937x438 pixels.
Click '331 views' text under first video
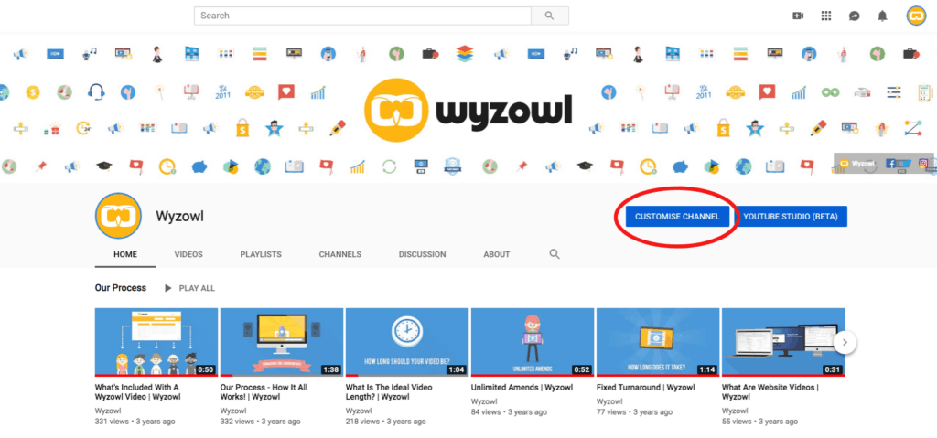tap(113, 422)
